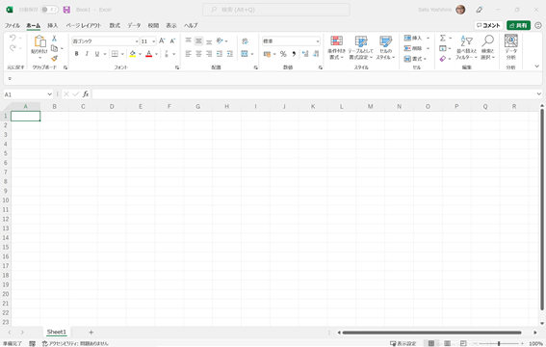Viewport: 546px width, 347px height.
Task: Open Cell Styles gallery
Action: (385, 47)
